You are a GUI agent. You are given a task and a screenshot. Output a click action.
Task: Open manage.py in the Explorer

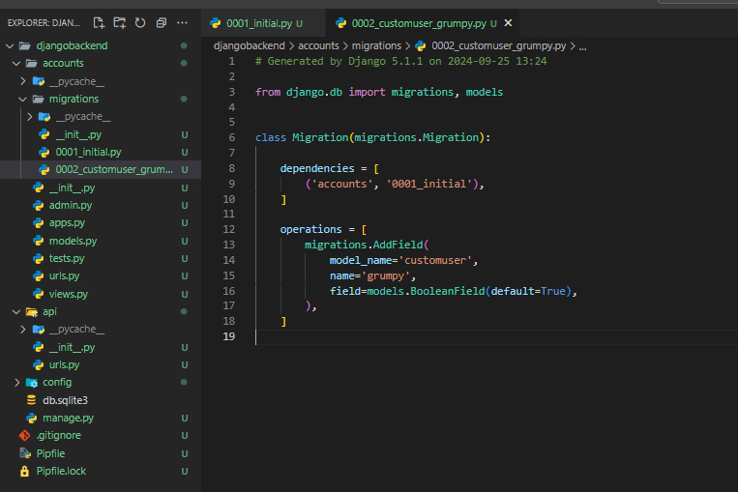click(x=68, y=418)
